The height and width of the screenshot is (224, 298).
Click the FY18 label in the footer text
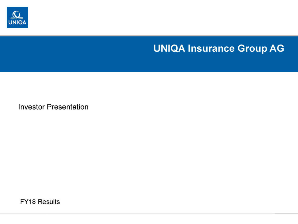[x=28, y=202]
